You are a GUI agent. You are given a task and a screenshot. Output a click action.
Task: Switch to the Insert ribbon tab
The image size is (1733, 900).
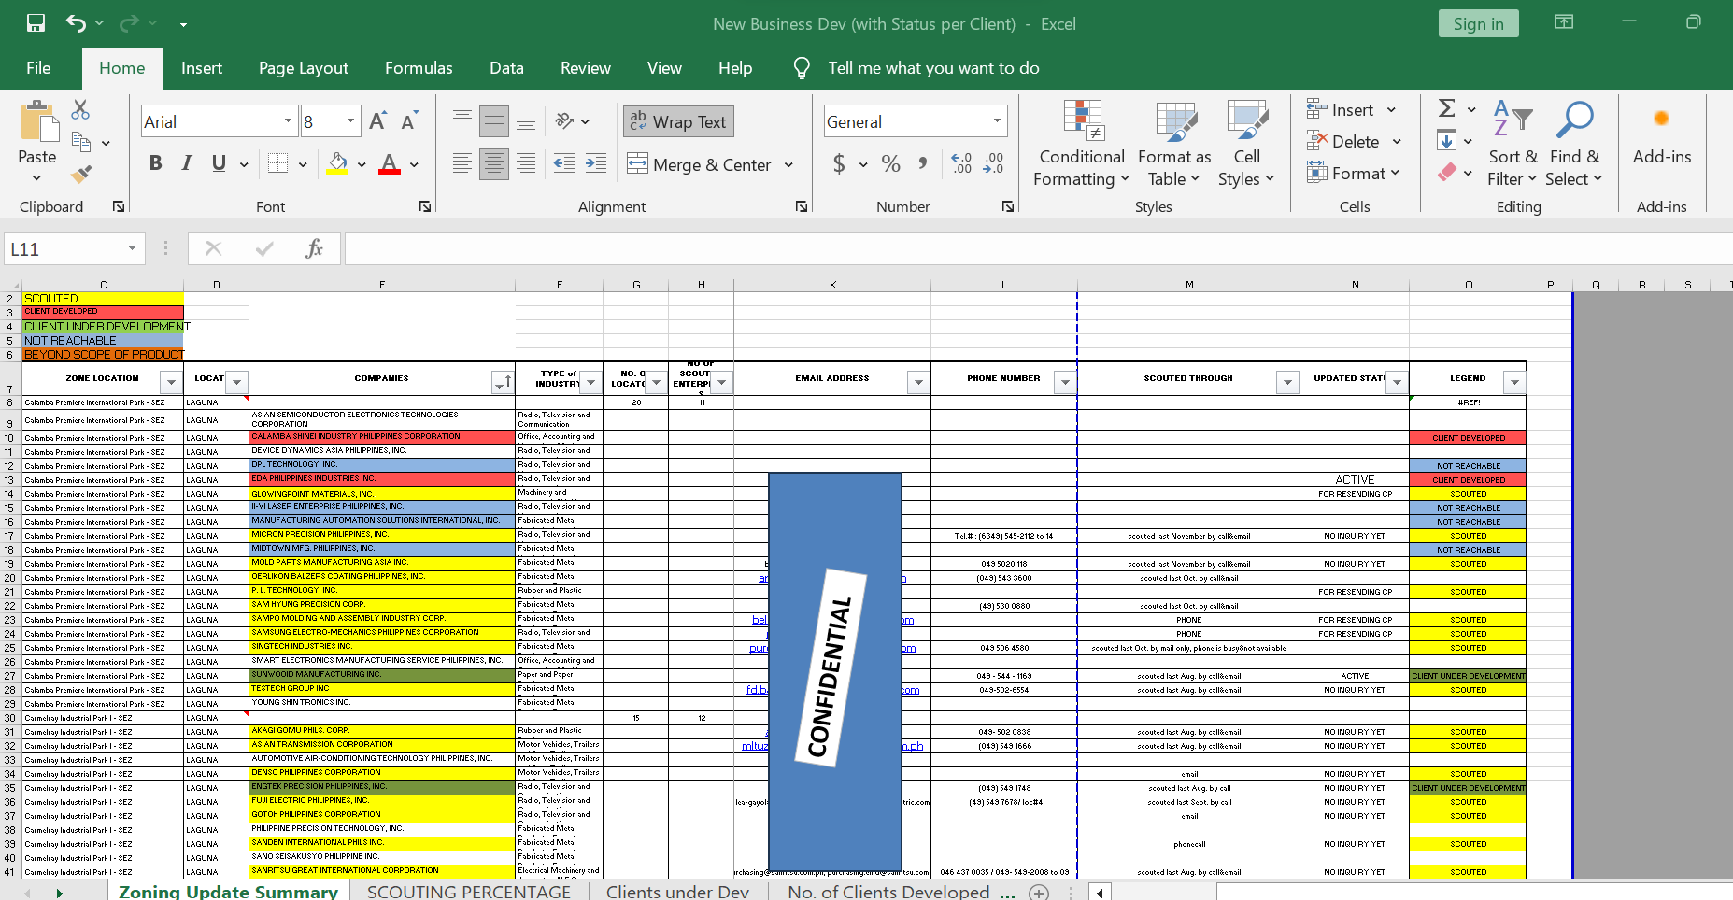click(x=202, y=68)
